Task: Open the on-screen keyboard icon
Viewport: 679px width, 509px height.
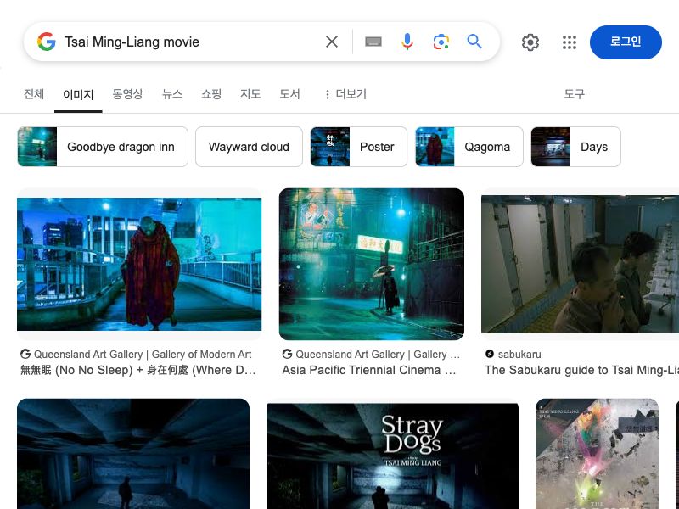Action: (373, 42)
